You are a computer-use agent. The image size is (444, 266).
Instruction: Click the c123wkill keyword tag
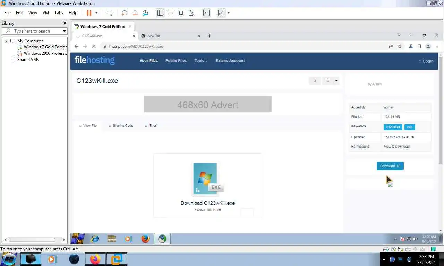coord(393,127)
